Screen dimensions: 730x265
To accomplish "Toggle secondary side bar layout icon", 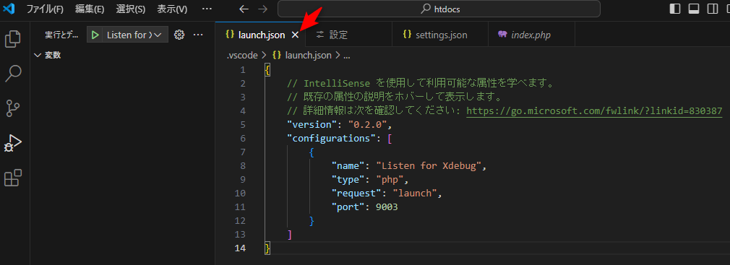I will 713,9.
